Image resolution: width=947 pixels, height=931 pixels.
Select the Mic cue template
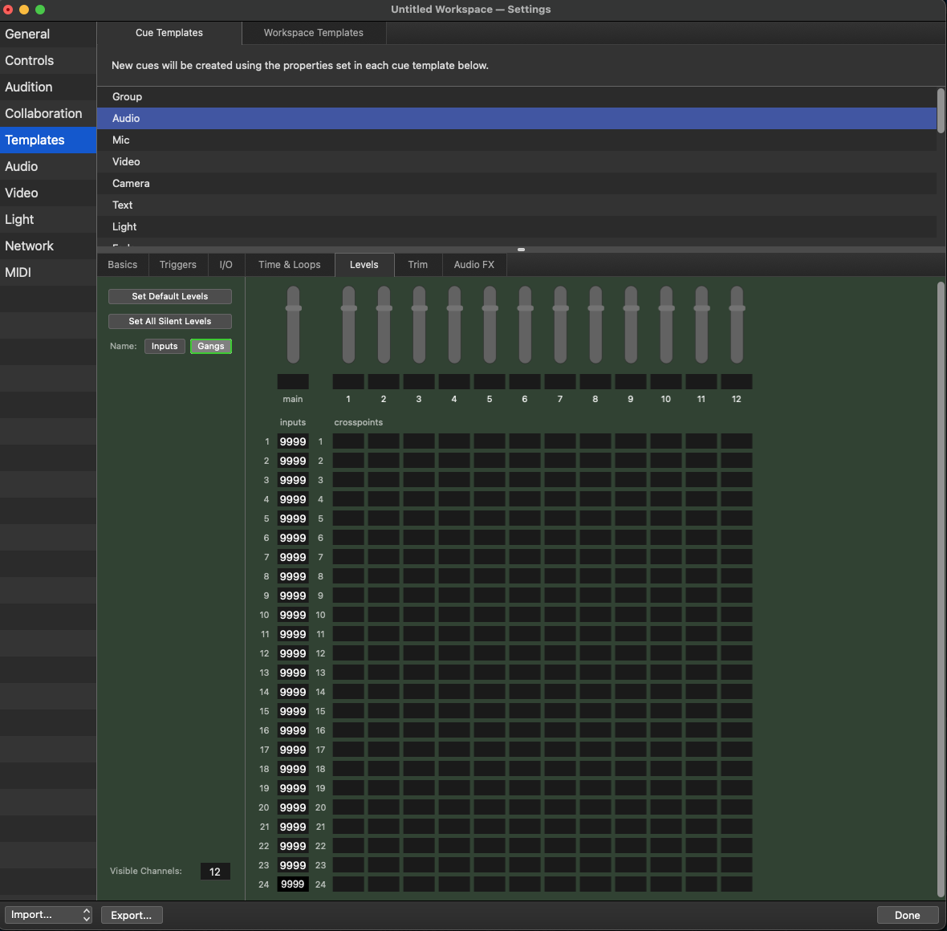coord(121,140)
